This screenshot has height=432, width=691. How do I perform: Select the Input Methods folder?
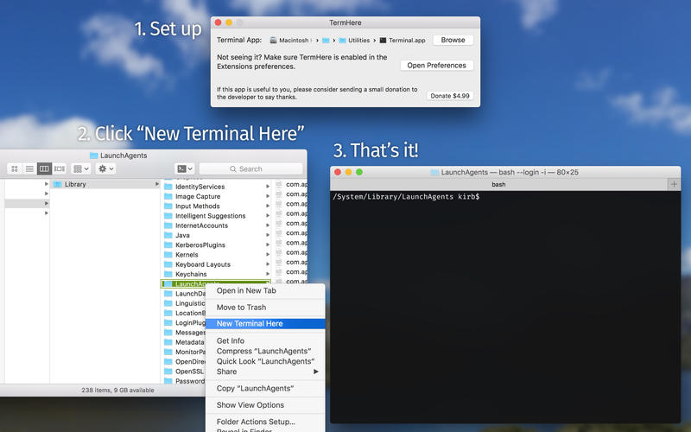[x=217, y=206]
